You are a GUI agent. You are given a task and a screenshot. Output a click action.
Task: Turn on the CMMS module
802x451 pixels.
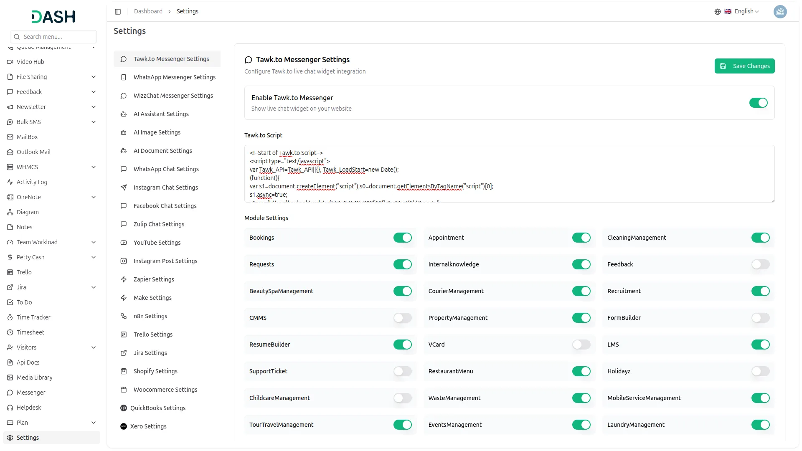[x=402, y=318]
